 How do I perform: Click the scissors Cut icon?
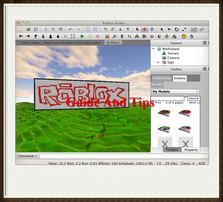coord(46,29)
